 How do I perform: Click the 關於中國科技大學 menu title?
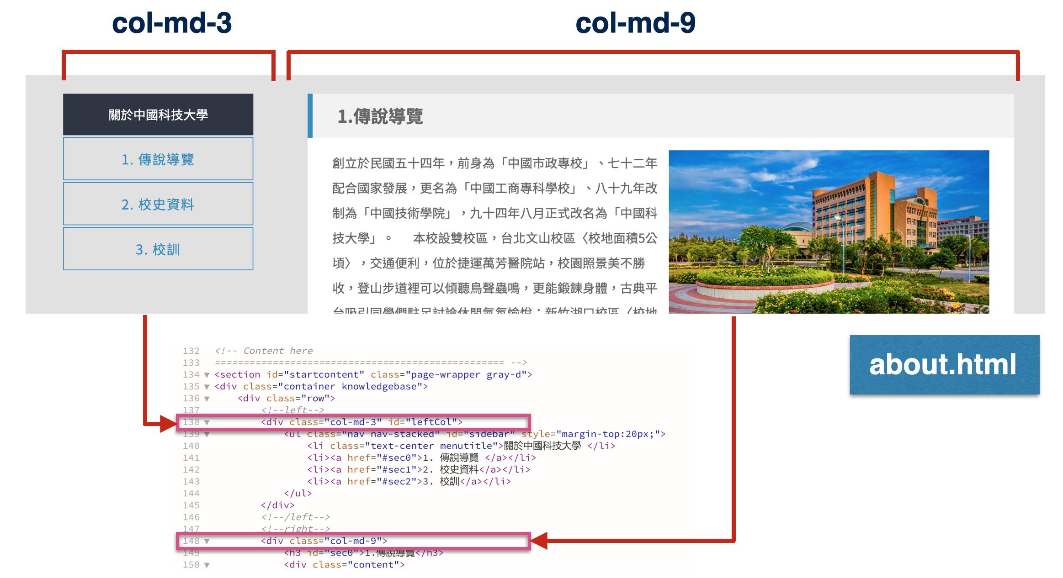click(158, 115)
